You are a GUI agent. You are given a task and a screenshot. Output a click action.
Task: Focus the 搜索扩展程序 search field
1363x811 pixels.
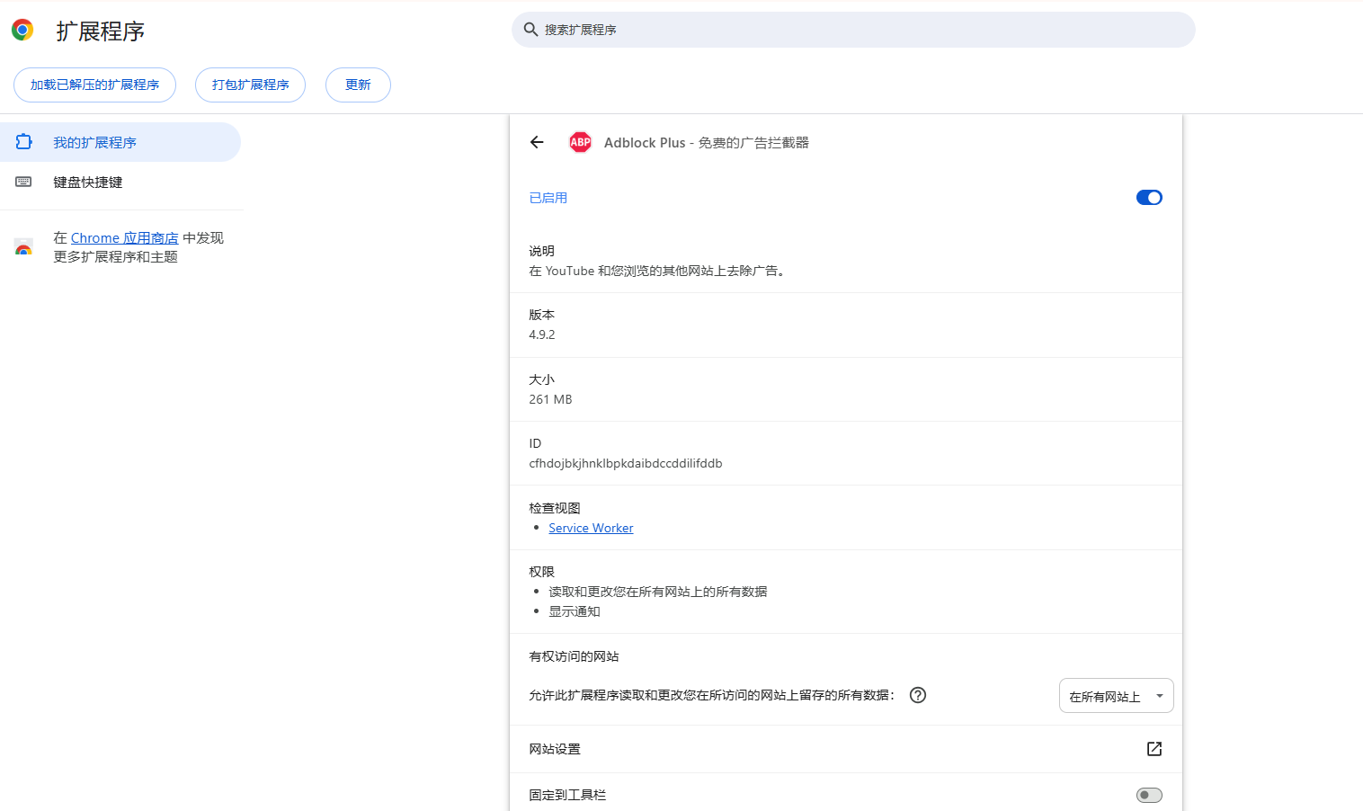(x=853, y=30)
